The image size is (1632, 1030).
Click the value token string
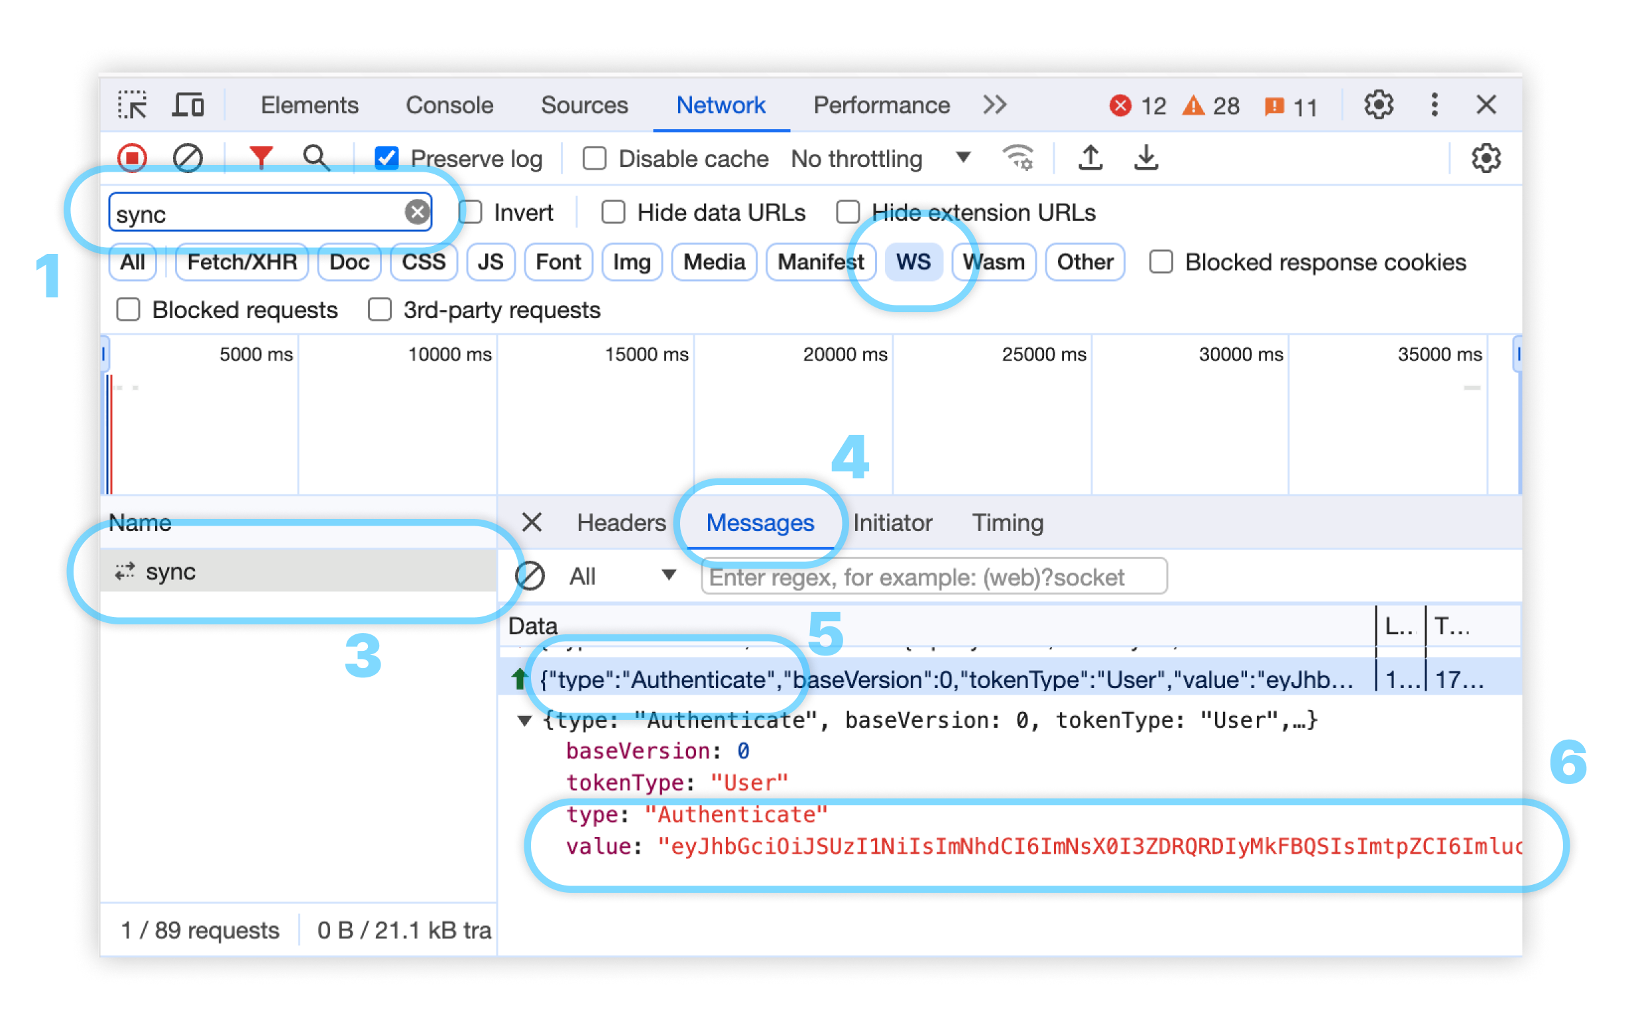pyautogui.click(x=1090, y=846)
